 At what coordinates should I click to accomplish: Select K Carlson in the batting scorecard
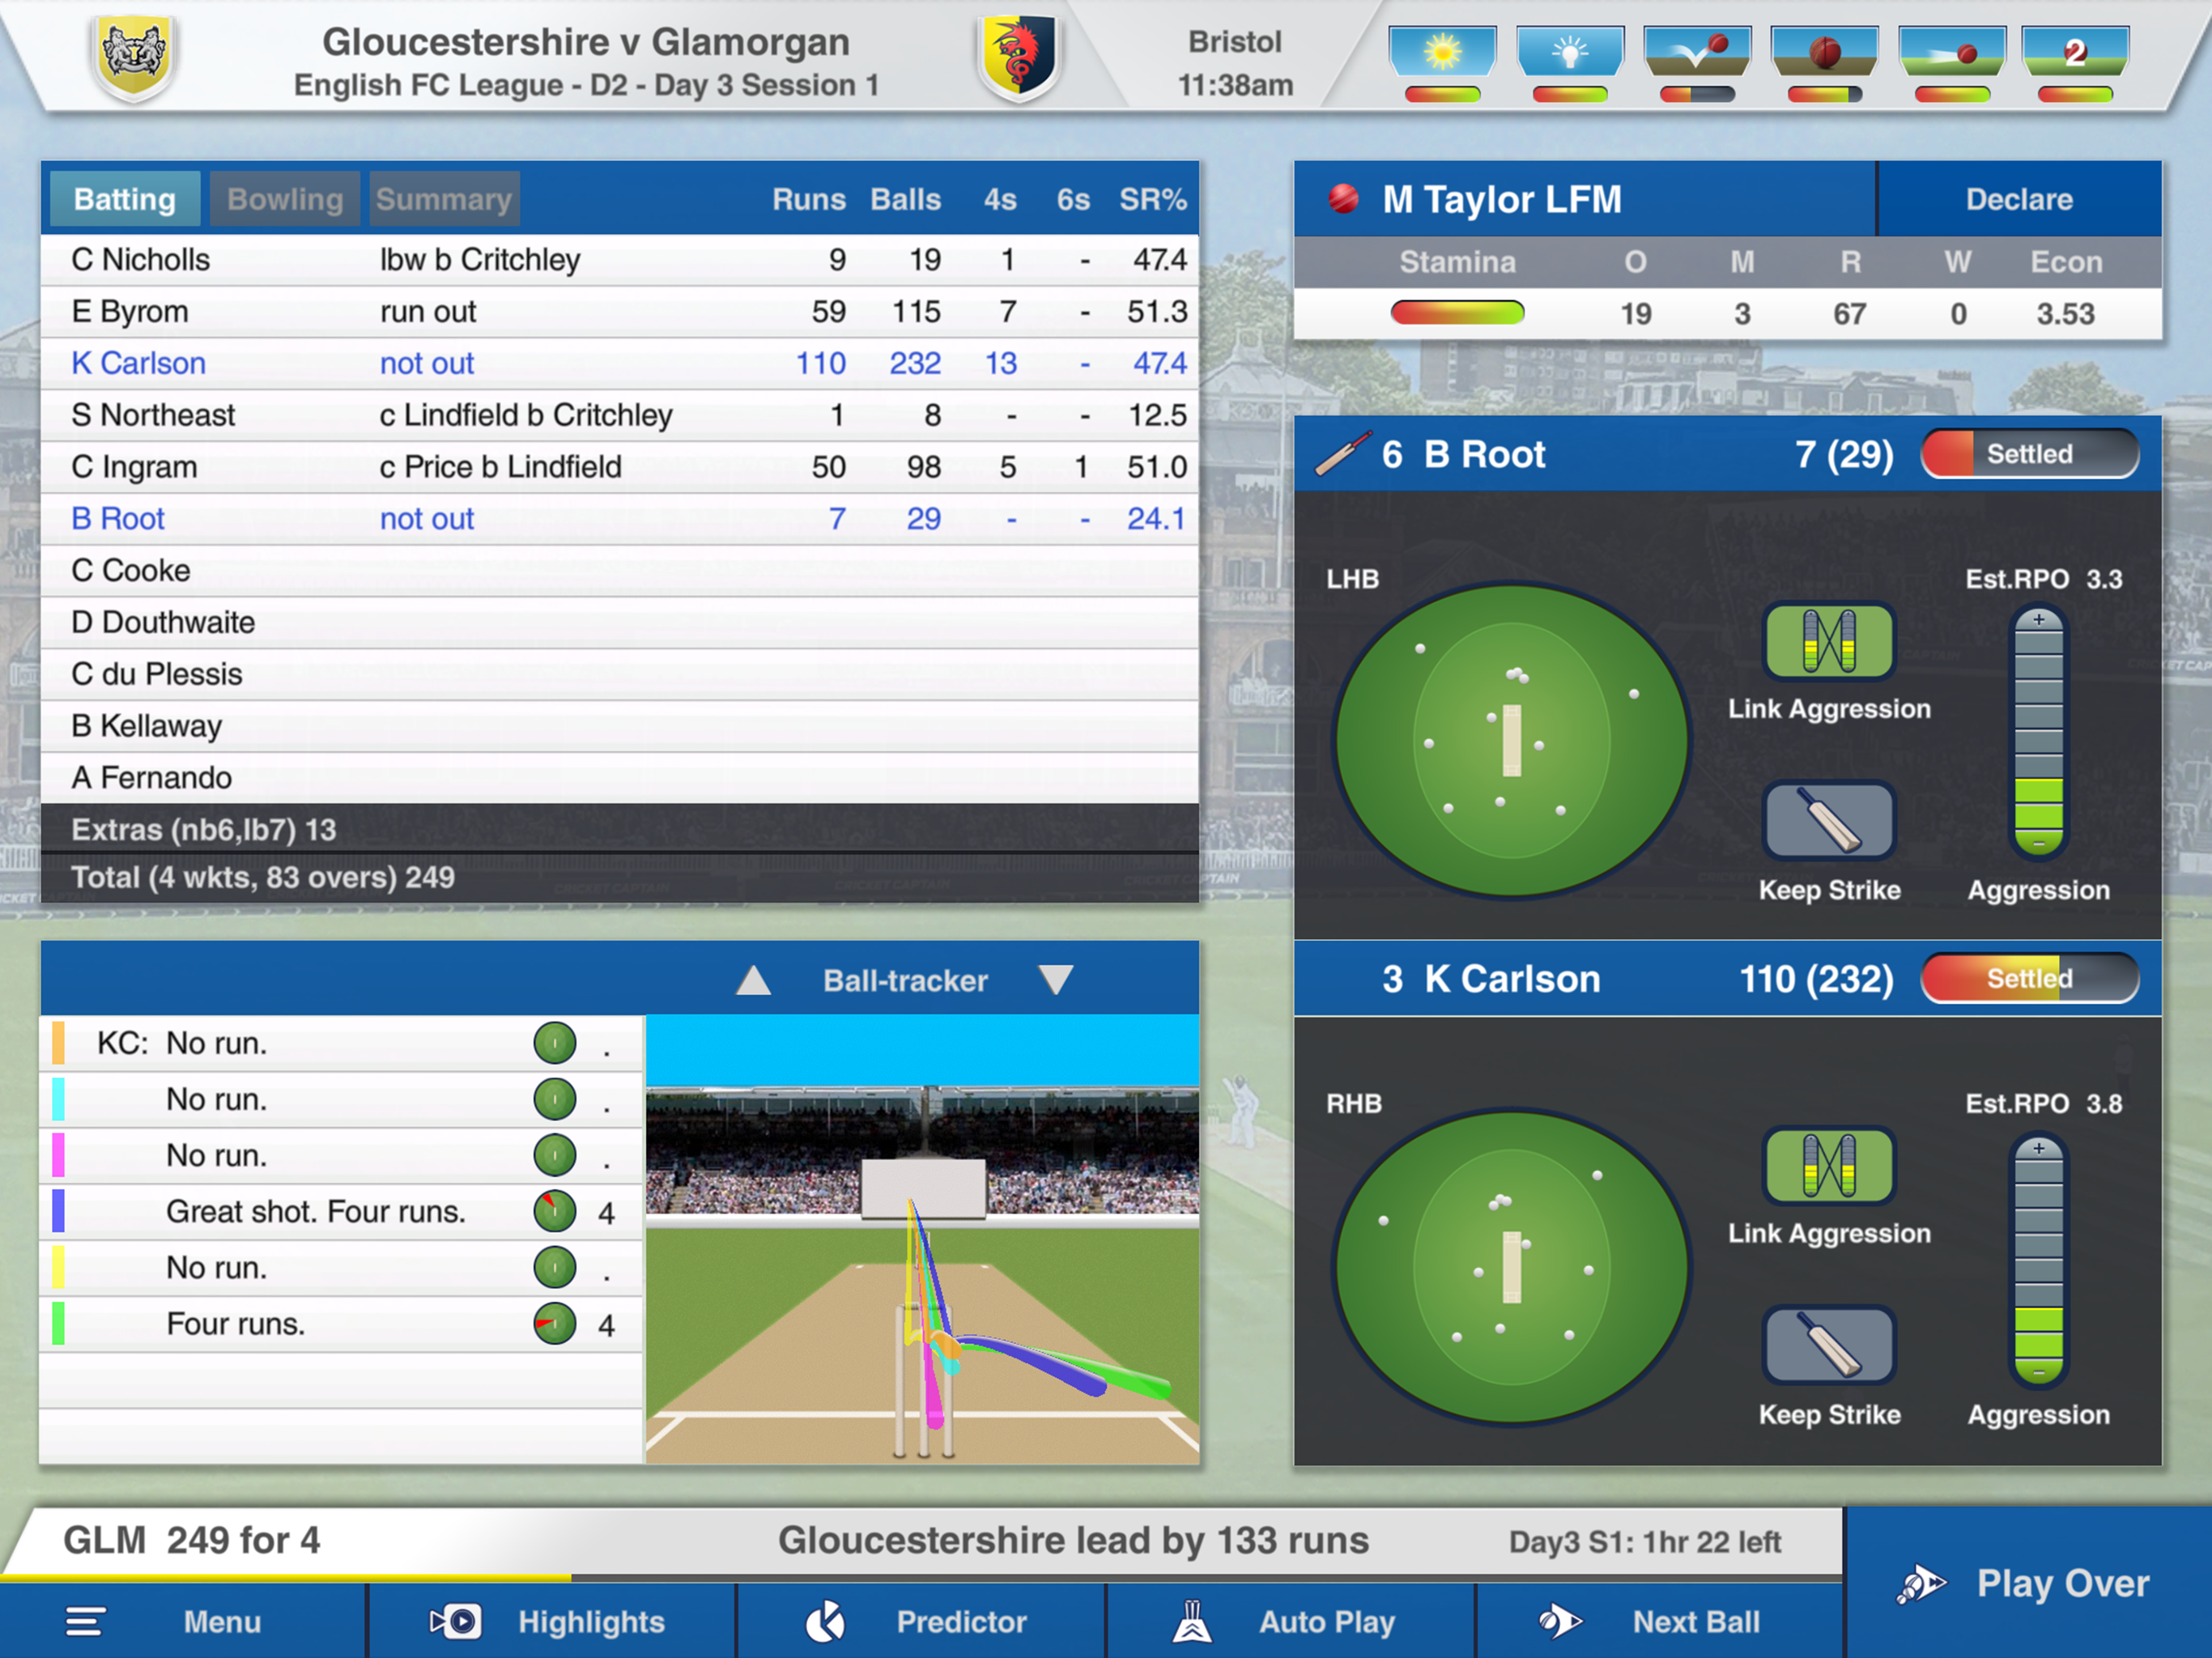click(620, 363)
